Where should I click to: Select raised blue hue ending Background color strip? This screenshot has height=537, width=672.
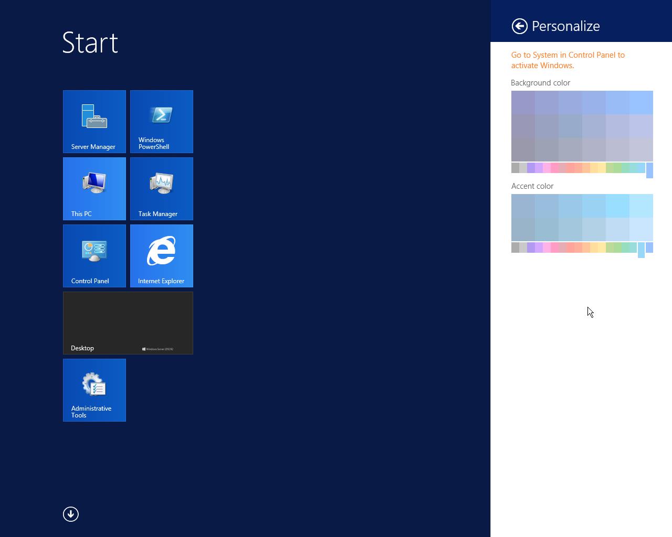tap(649, 170)
